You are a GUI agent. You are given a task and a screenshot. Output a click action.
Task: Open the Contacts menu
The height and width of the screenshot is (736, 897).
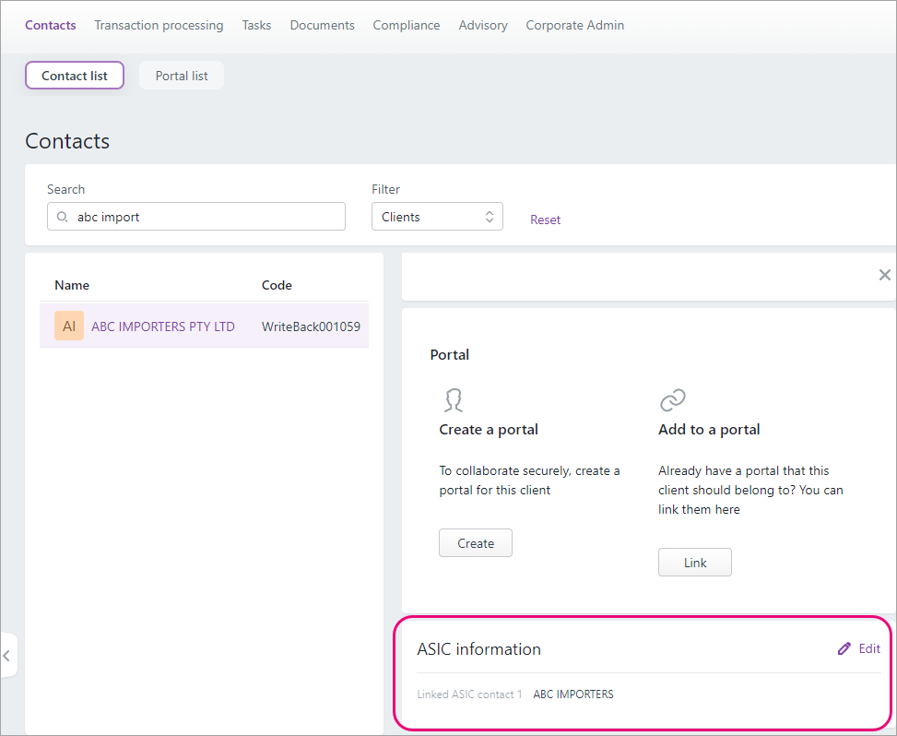tap(51, 26)
